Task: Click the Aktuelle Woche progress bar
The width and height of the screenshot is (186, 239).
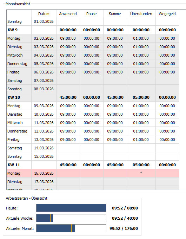Action: (x=71, y=218)
